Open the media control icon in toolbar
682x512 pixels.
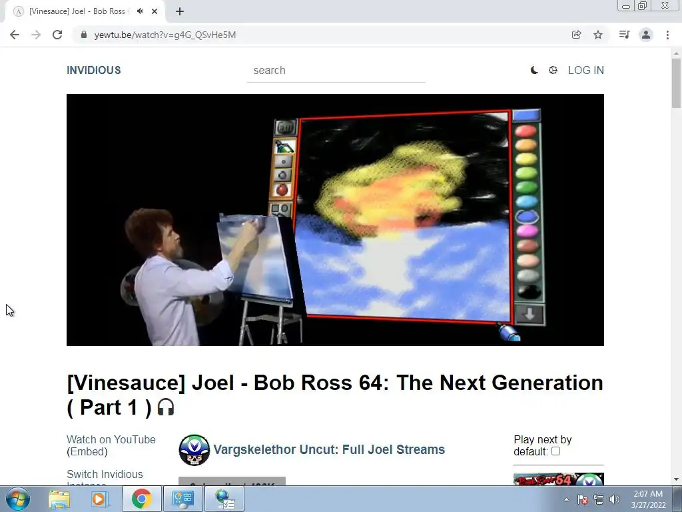(624, 35)
